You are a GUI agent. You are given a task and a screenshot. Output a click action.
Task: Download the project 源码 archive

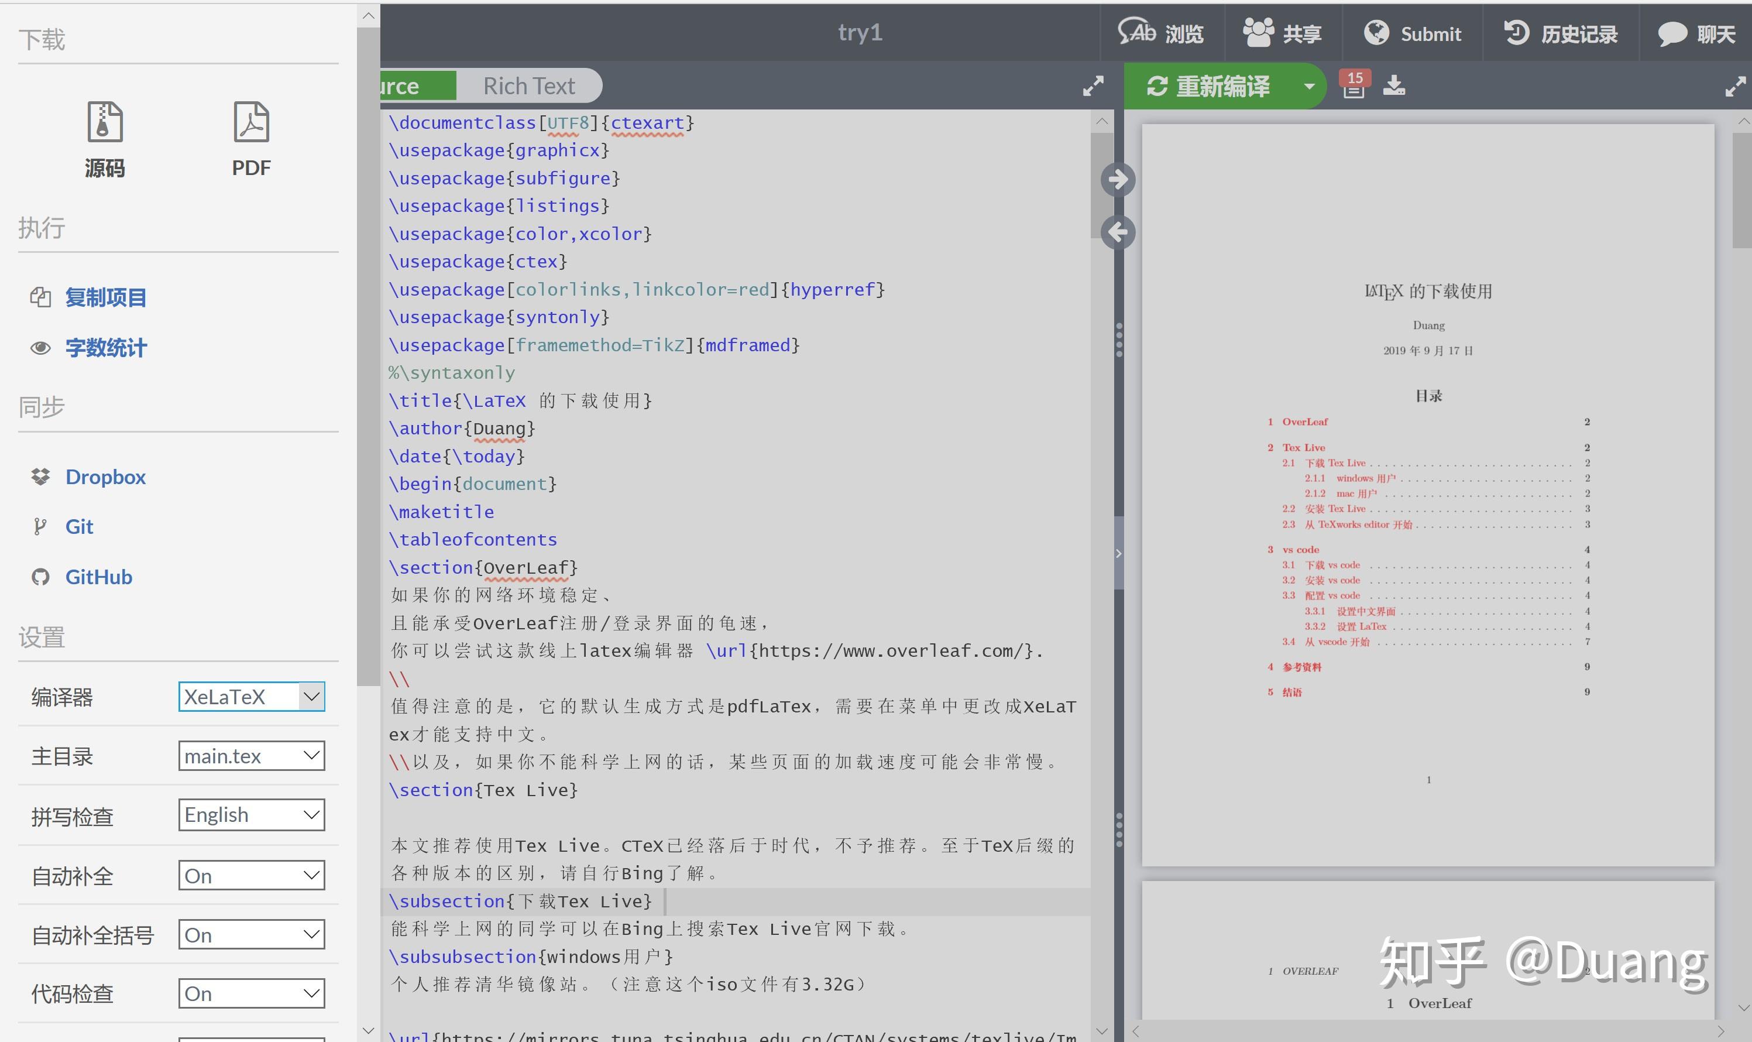pyautogui.click(x=104, y=138)
